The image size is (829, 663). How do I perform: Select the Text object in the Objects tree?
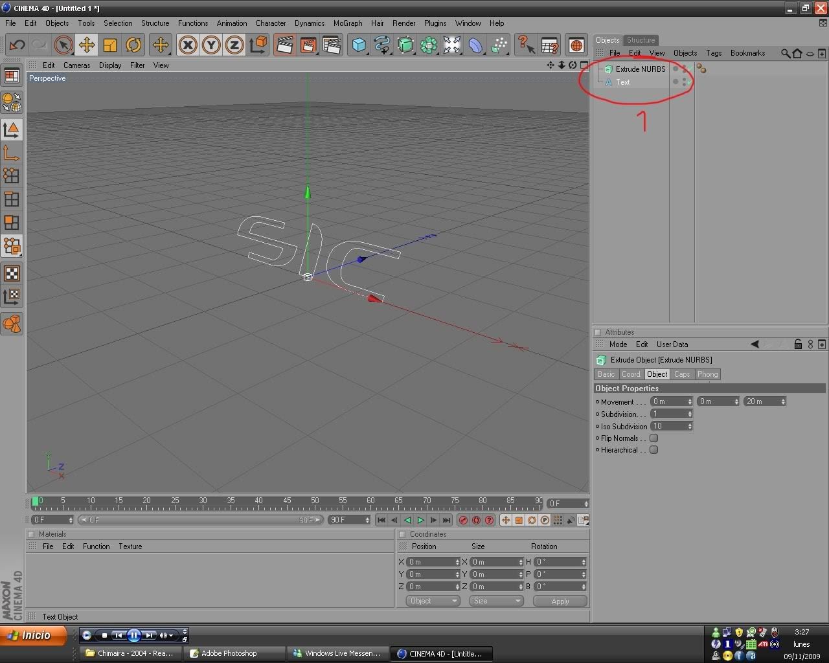point(622,82)
